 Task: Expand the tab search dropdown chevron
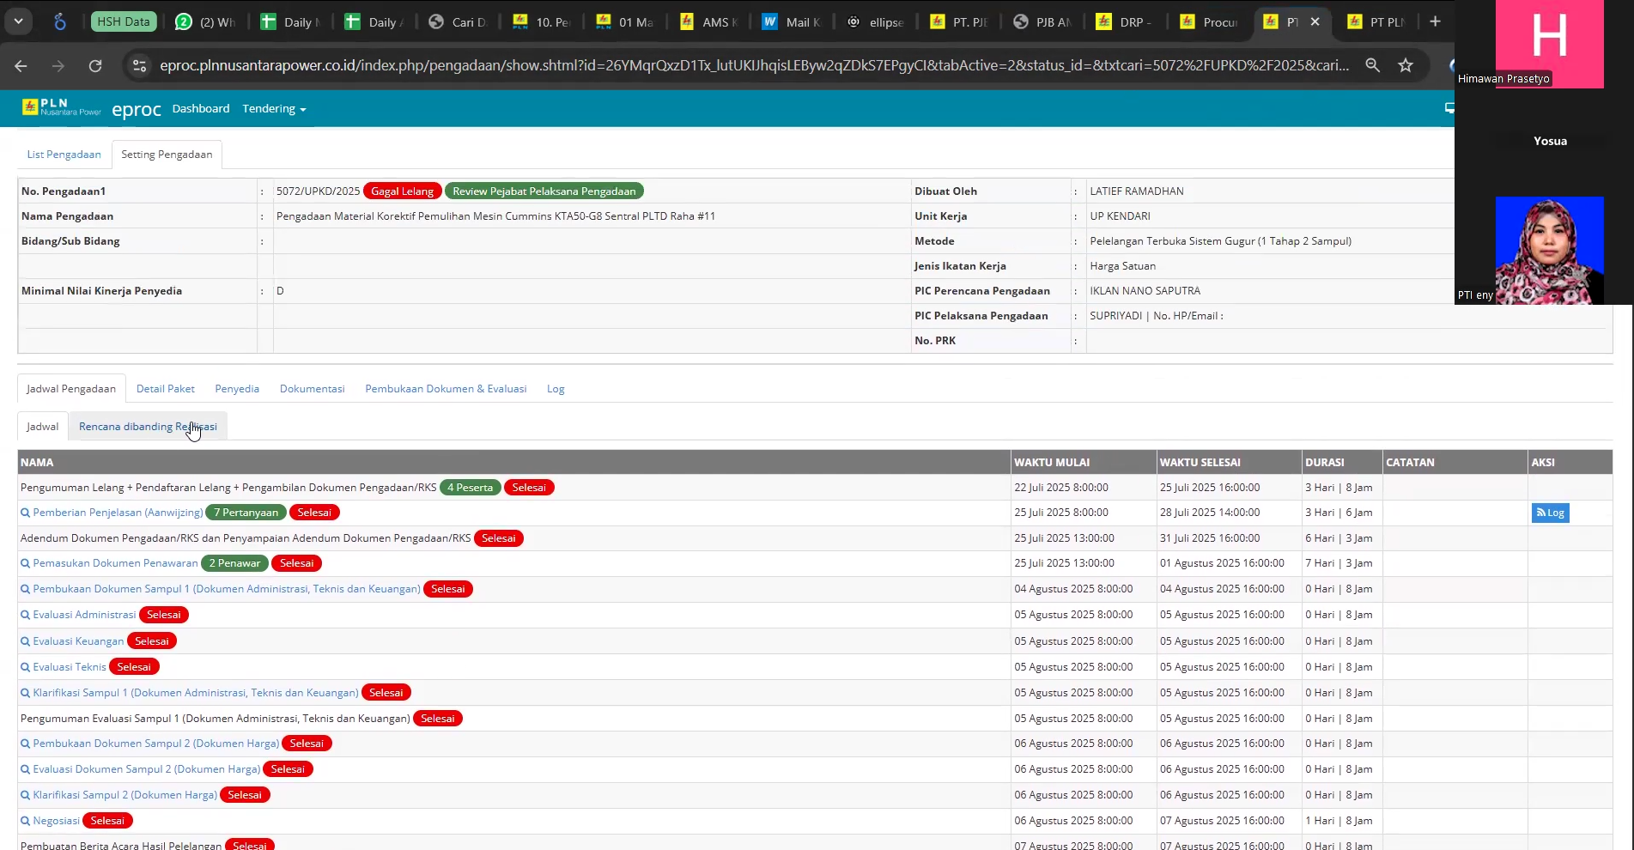click(18, 21)
